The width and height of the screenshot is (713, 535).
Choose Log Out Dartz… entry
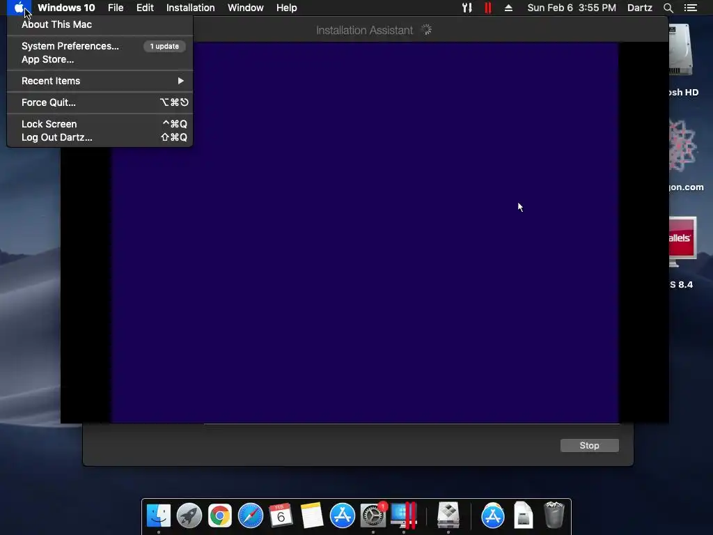100,137
